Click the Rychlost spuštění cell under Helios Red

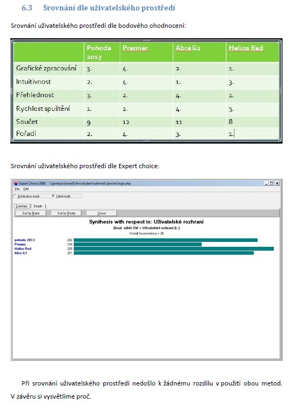coord(252,109)
